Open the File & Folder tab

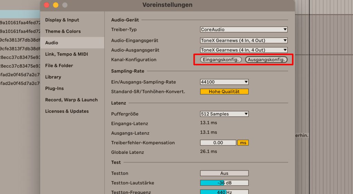(x=59, y=66)
